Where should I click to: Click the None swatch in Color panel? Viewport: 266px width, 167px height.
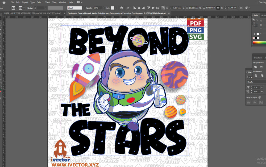[x=253, y=38]
